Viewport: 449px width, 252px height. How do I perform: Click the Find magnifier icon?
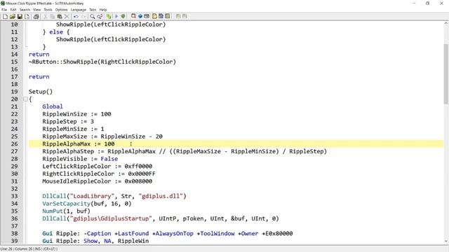92,17
